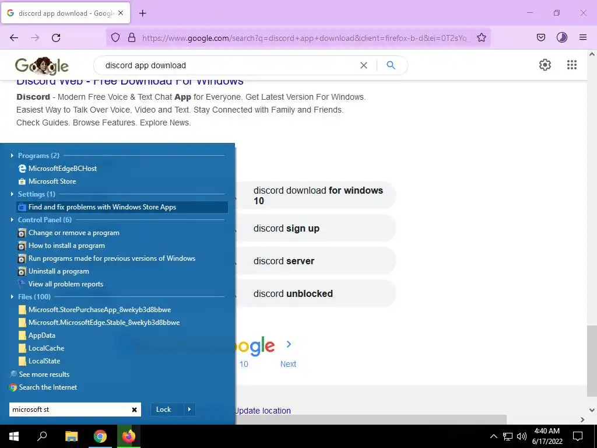Clear the Google search box text
Viewport: 597px width, 448px height.
(364, 65)
